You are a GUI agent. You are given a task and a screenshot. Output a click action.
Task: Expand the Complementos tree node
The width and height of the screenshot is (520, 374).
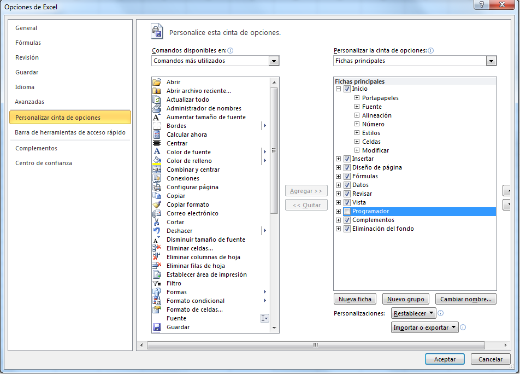(338, 220)
